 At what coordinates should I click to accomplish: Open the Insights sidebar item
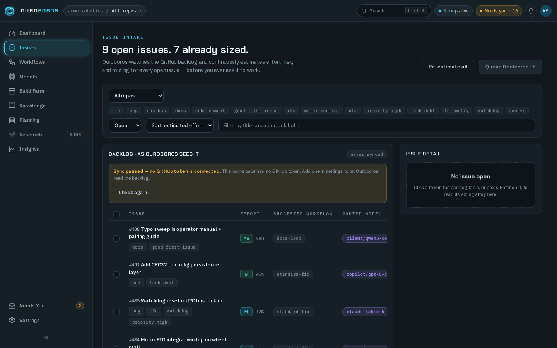pos(46,149)
